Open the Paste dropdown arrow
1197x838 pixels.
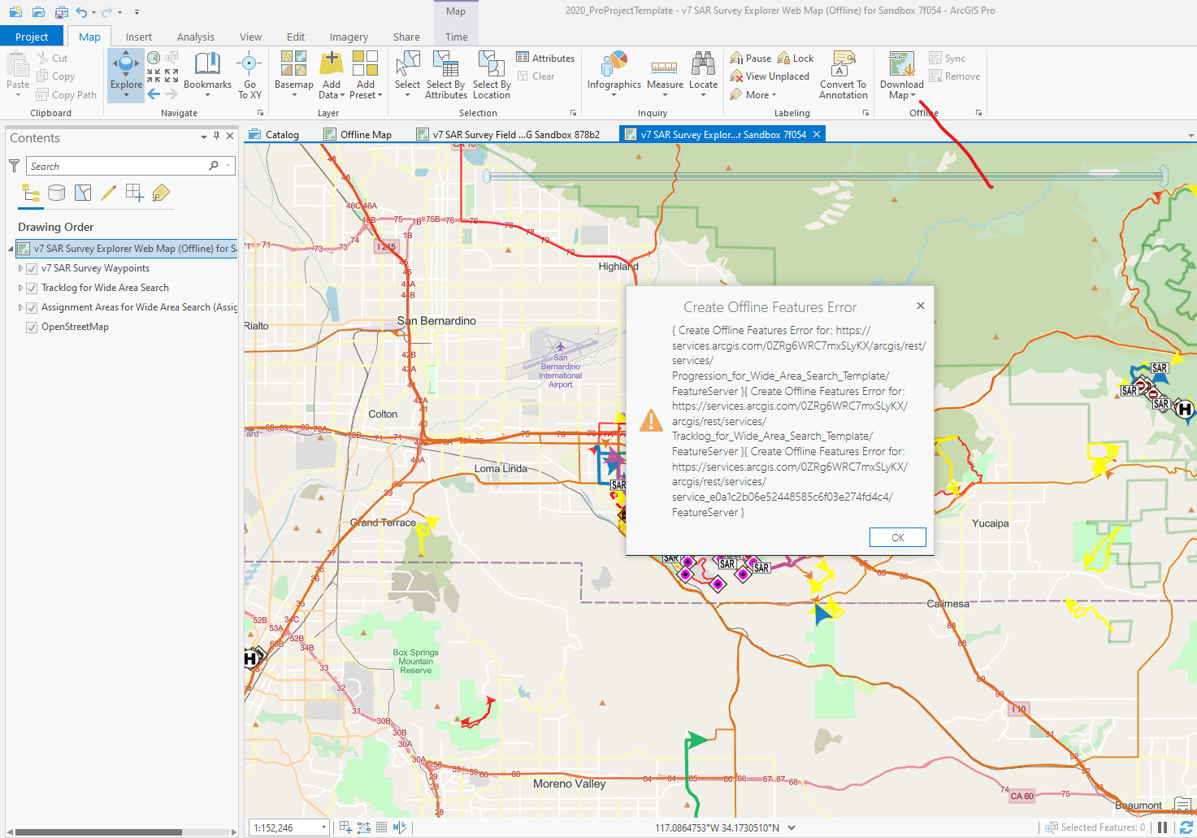[18, 95]
